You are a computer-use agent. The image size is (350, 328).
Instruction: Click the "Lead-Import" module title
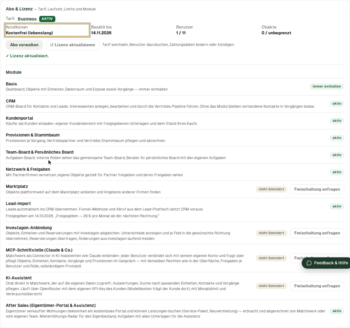pos(18,204)
